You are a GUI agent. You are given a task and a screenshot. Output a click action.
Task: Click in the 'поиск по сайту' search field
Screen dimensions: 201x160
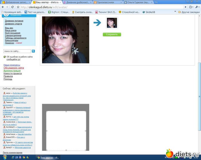pyautogui.click(x=17, y=51)
